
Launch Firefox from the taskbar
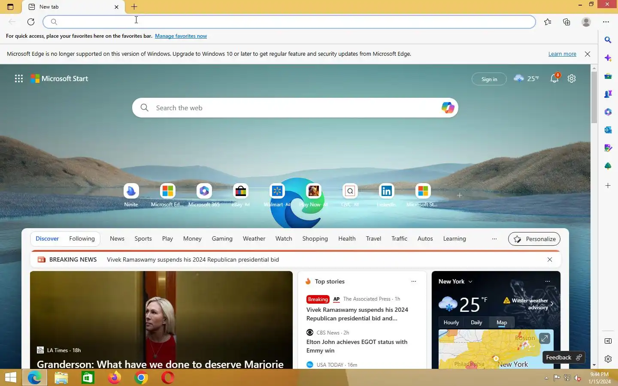click(114, 377)
